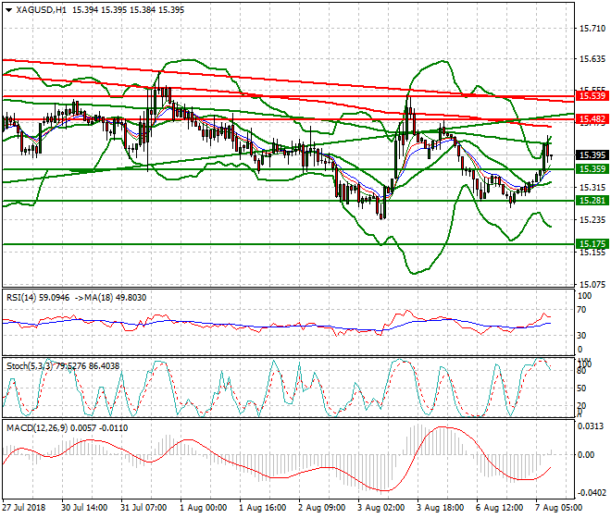This screenshot has width=611, height=518.
Task: Select the 15.281 green support level label
Action: (592, 201)
